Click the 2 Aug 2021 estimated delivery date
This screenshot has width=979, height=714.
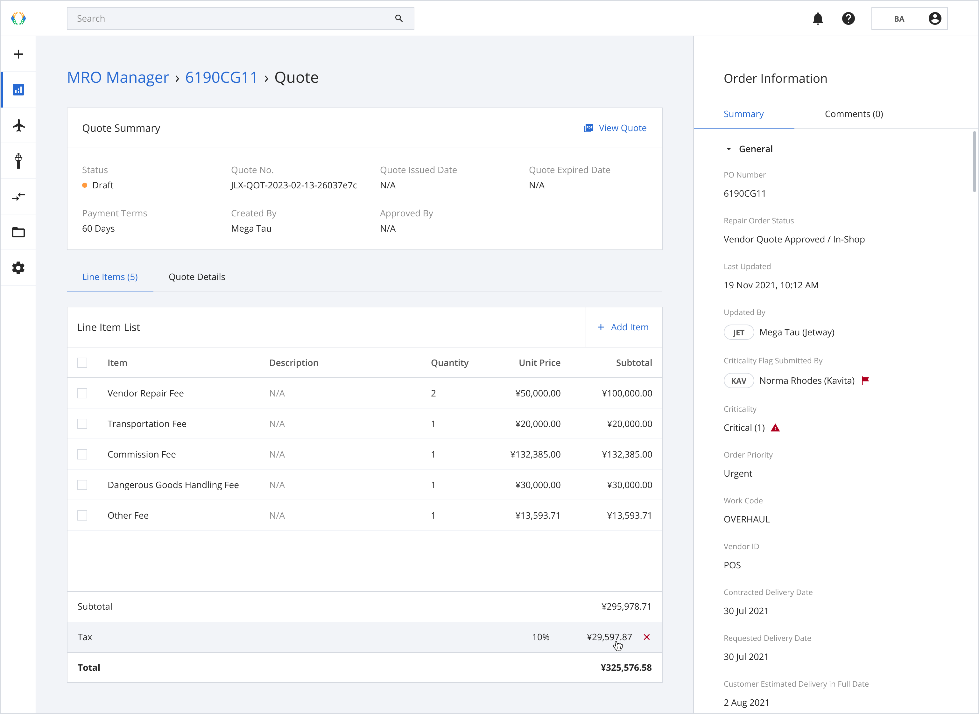(x=746, y=703)
